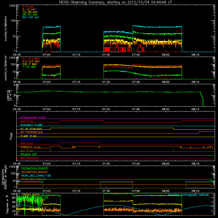Click the vertical Flags axis title

(x=11, y=136)
